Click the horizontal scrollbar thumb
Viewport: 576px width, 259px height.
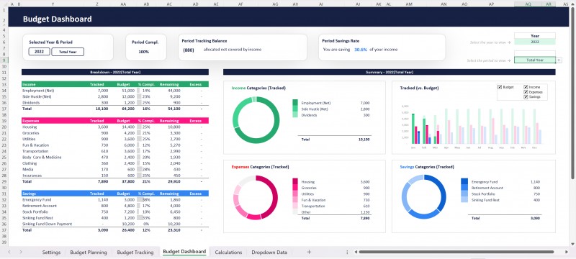point(456,252)
